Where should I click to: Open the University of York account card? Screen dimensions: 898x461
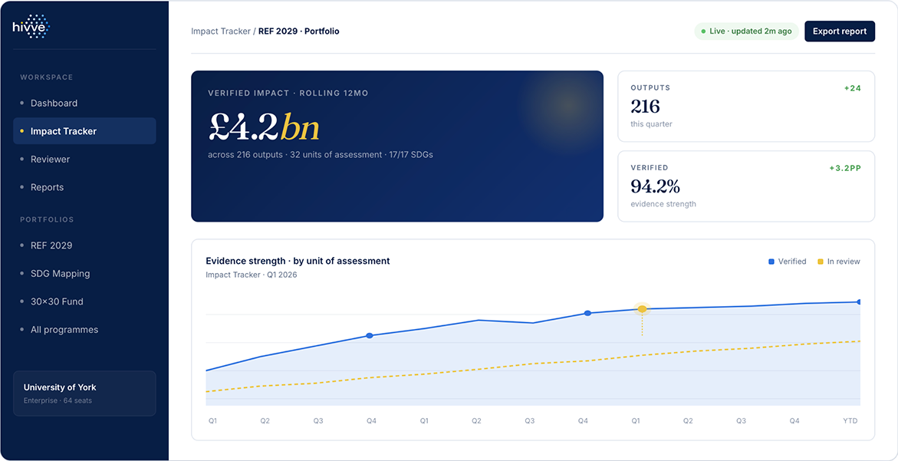click(84, 393)
